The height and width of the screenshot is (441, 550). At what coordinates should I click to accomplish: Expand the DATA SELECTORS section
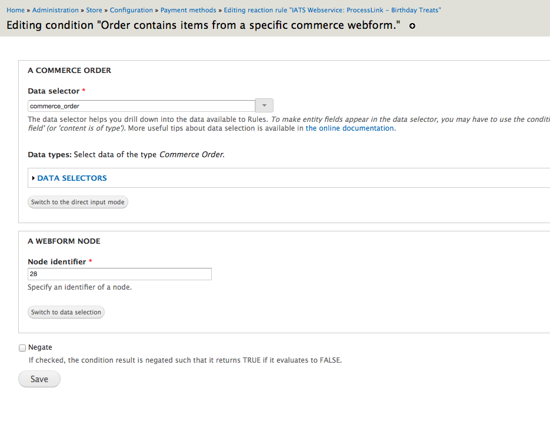pyautogui.click(x=71, y=178)
